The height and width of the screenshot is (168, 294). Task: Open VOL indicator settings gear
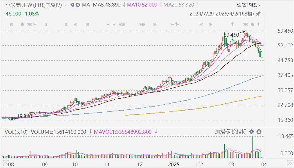(251, 132)
